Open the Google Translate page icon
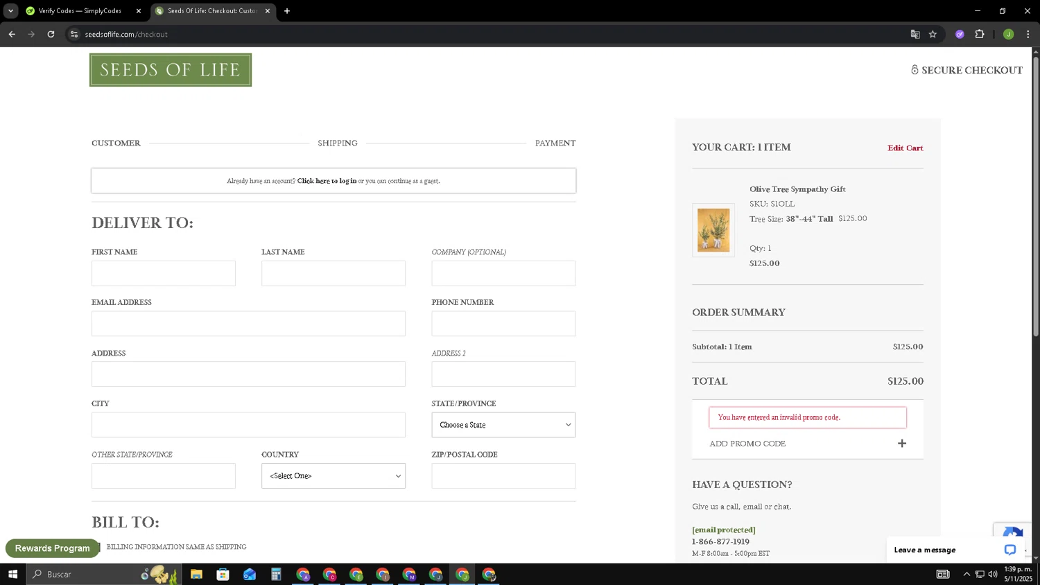The height and width of the screenshot is (585, 1040). [x=915, y=34]
